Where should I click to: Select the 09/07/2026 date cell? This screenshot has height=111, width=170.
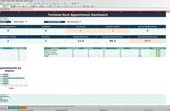pyautogui.click(x=19, y=22)
